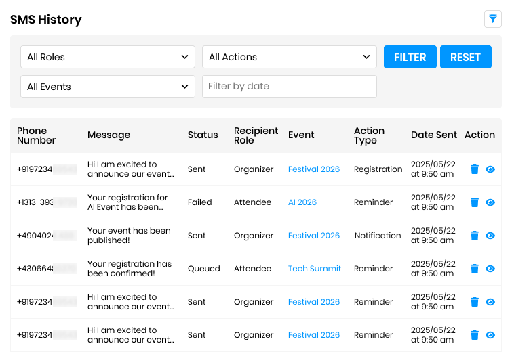Click the Failed status cell
The height and width of the screenshot is (352, 512).
click(x=199, y=202)
